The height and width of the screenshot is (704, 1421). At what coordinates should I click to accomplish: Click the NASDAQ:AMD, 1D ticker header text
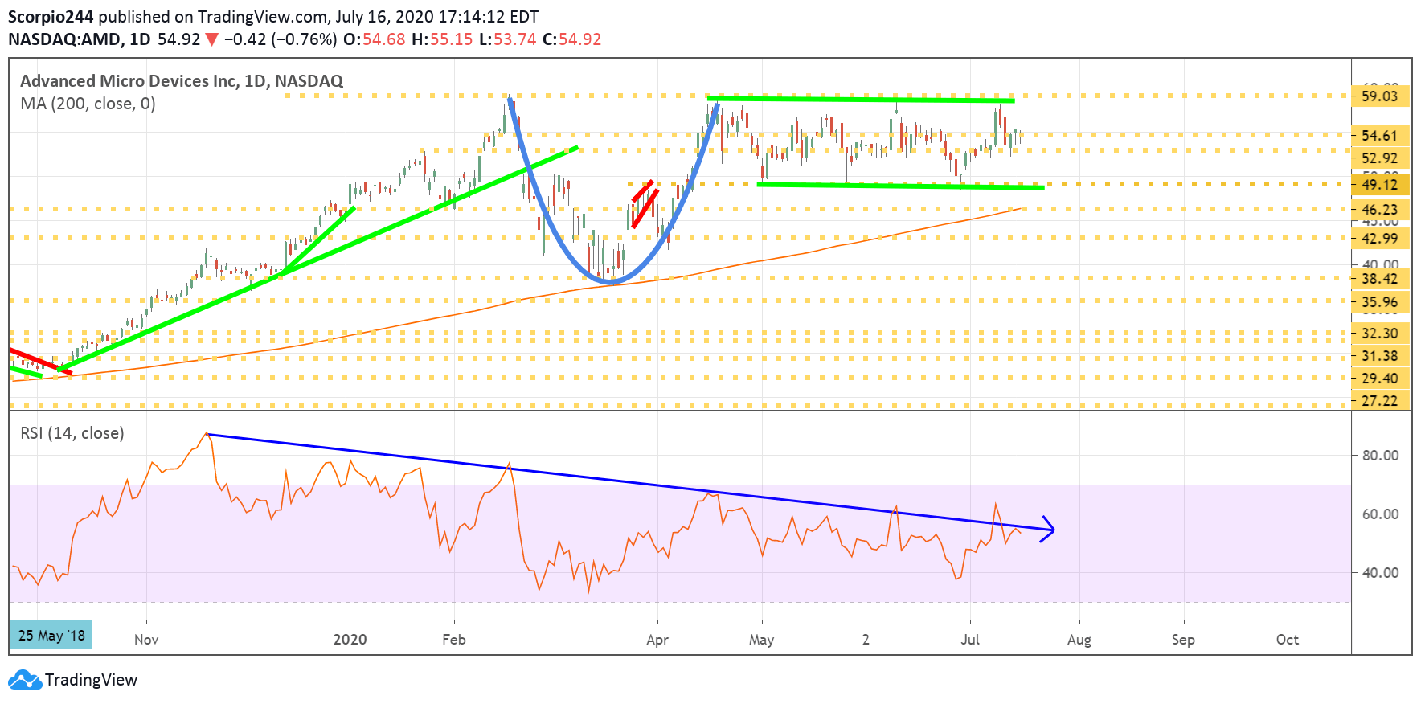click(80, 39)
